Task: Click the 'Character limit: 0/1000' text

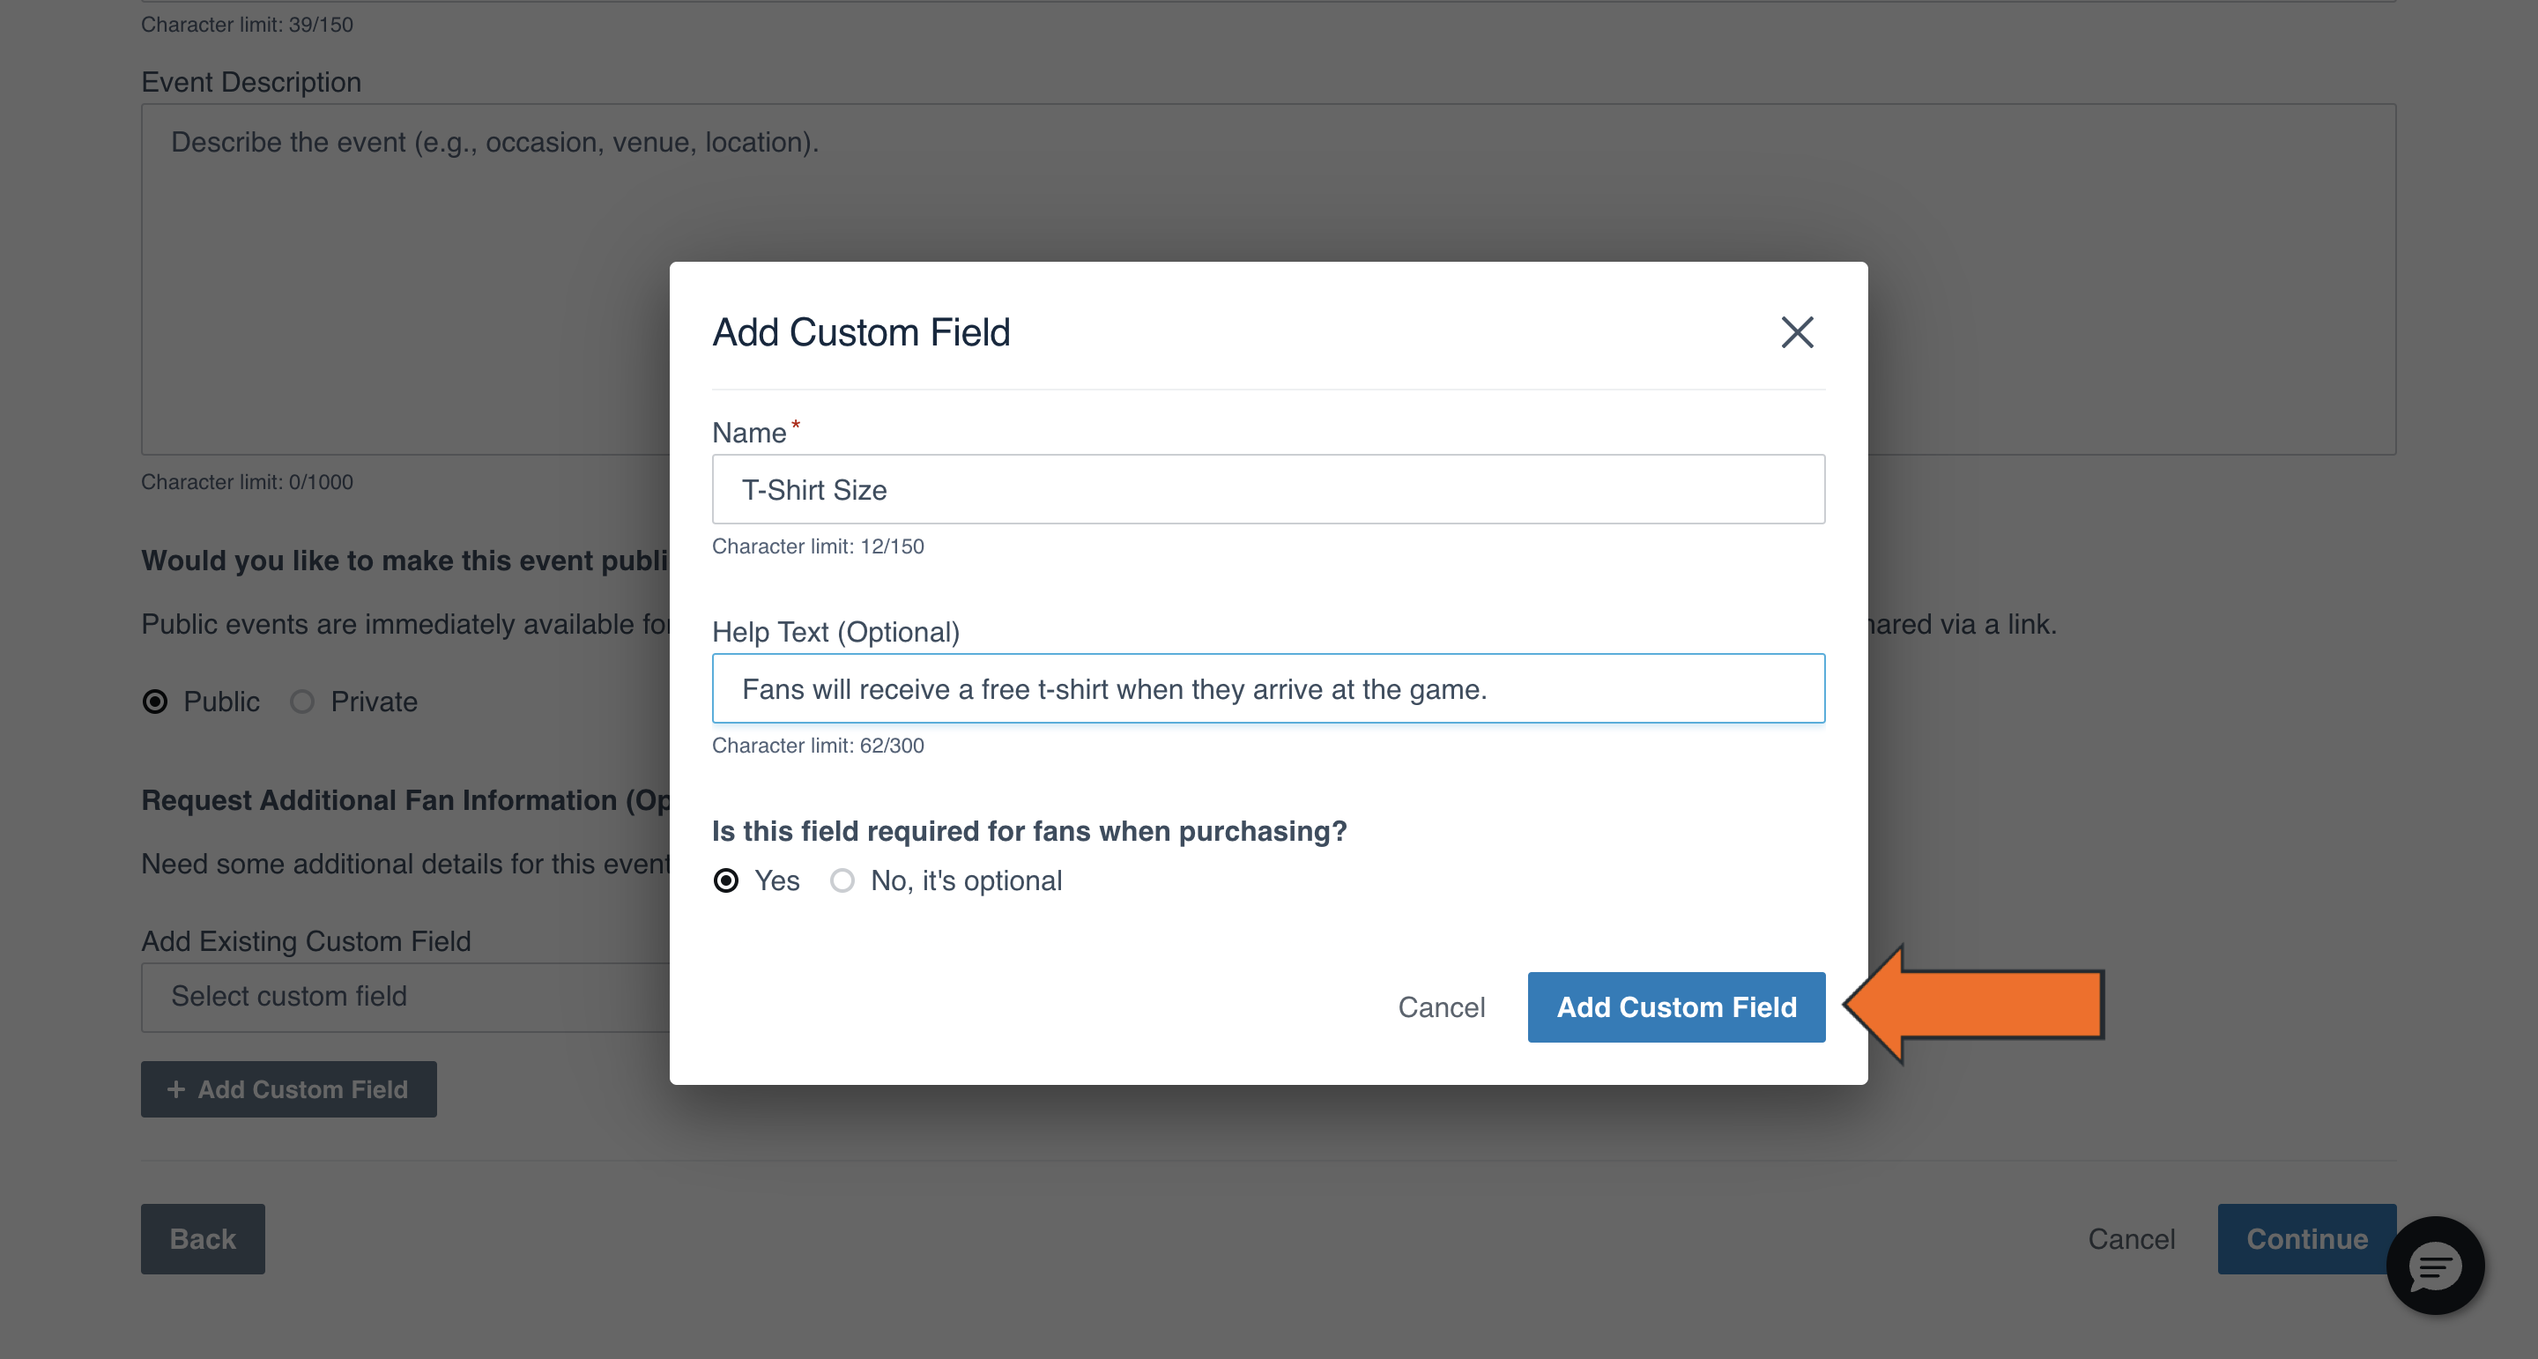Action: tap(247, 482)
